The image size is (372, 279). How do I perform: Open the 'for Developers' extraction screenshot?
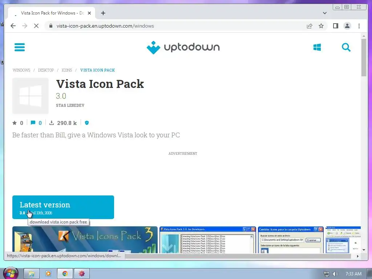[x=207, y=240]
